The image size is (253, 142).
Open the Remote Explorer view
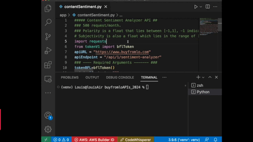[x=48, y=79]
